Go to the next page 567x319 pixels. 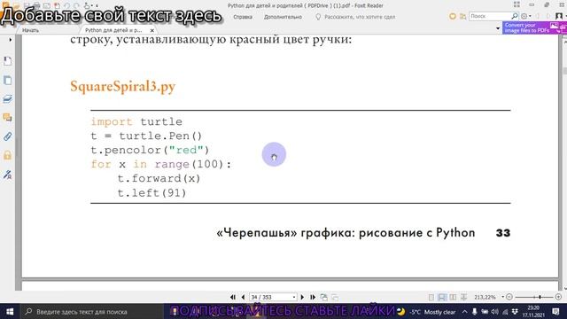point(302,297)
